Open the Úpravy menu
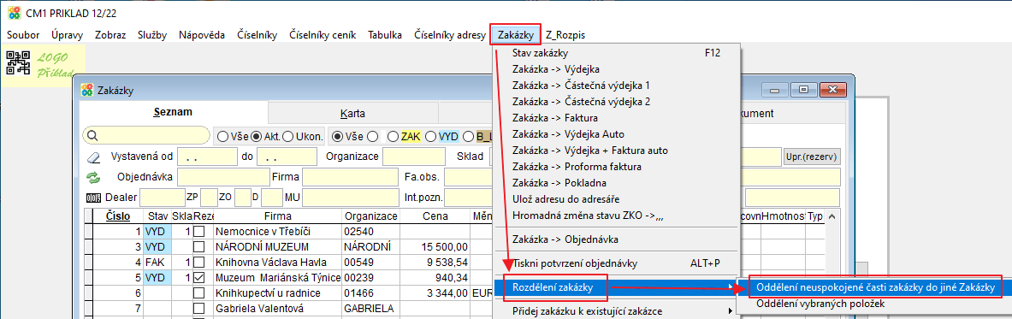 (x=67, y=35)
